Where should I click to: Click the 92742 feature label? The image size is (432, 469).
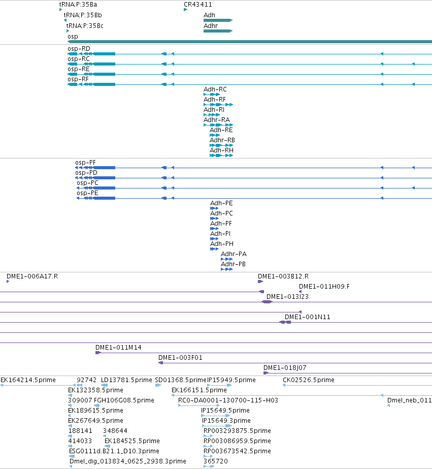tap(87, 380)
